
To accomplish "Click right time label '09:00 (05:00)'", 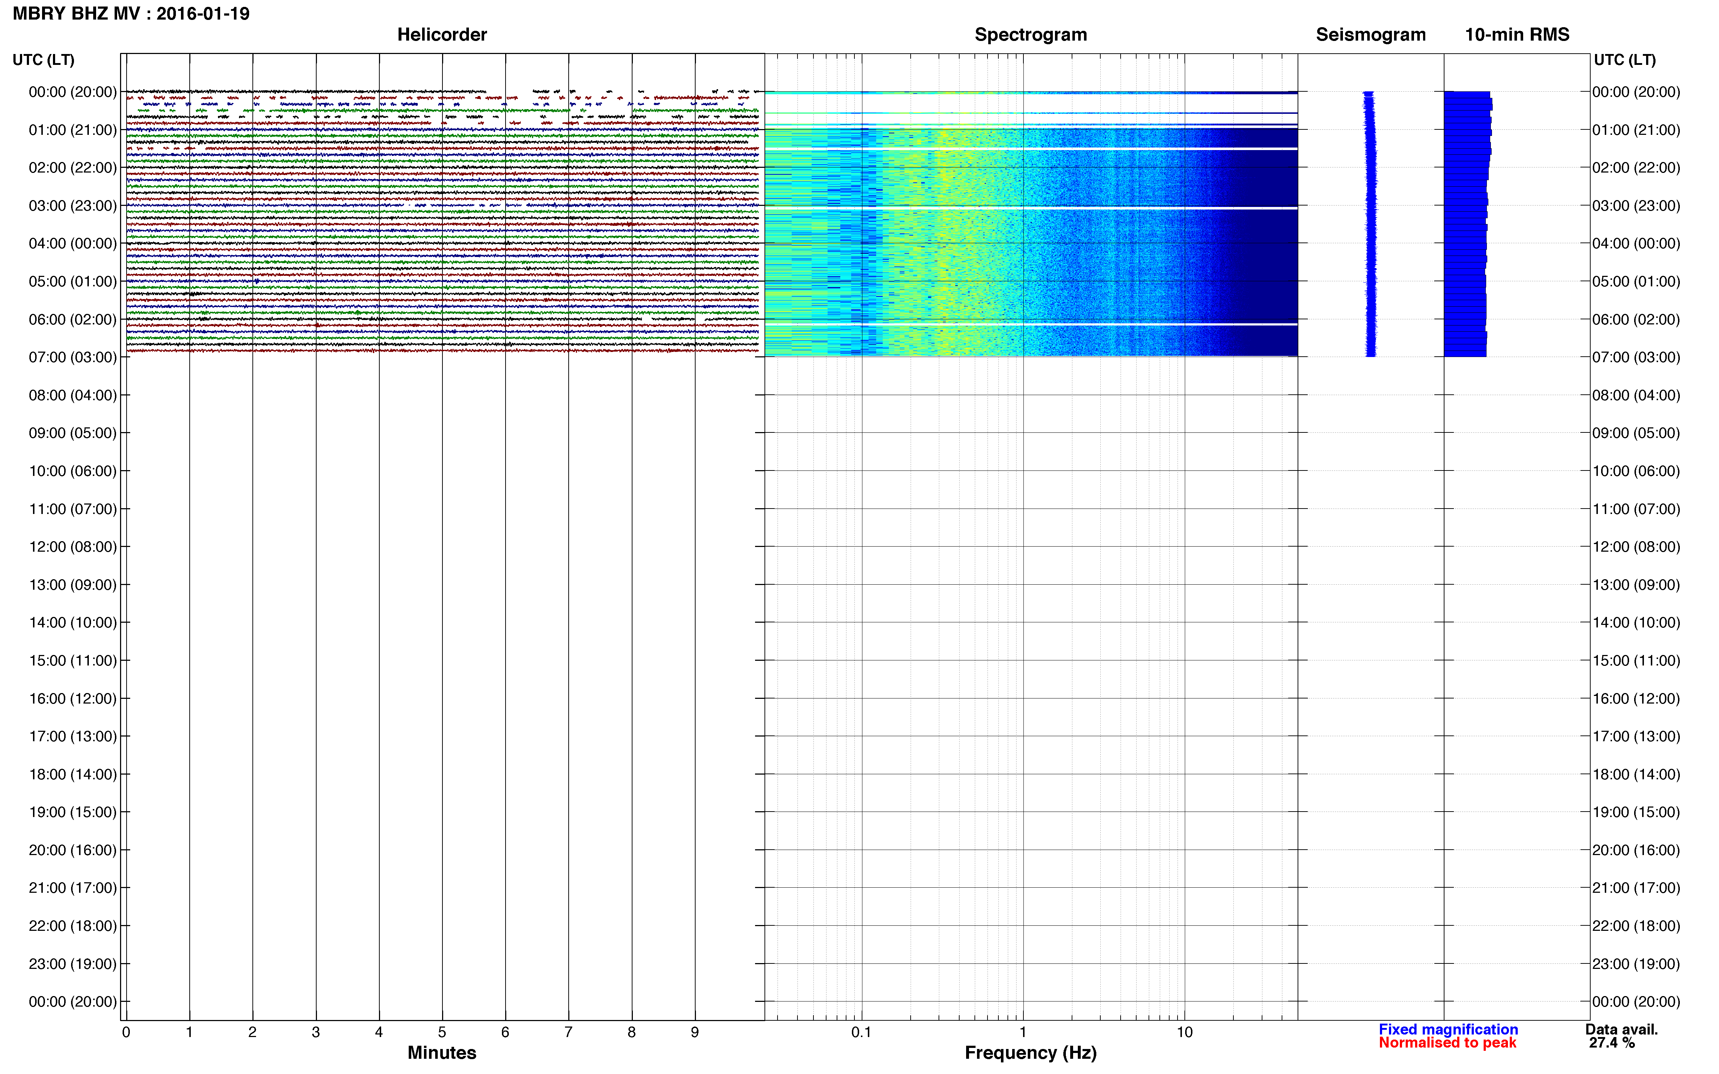I will pos(1636,432).
